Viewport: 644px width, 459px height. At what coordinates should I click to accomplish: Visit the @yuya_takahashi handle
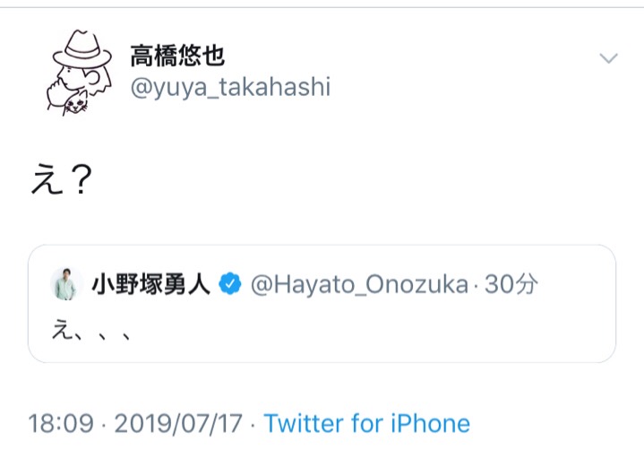(231, 87)
